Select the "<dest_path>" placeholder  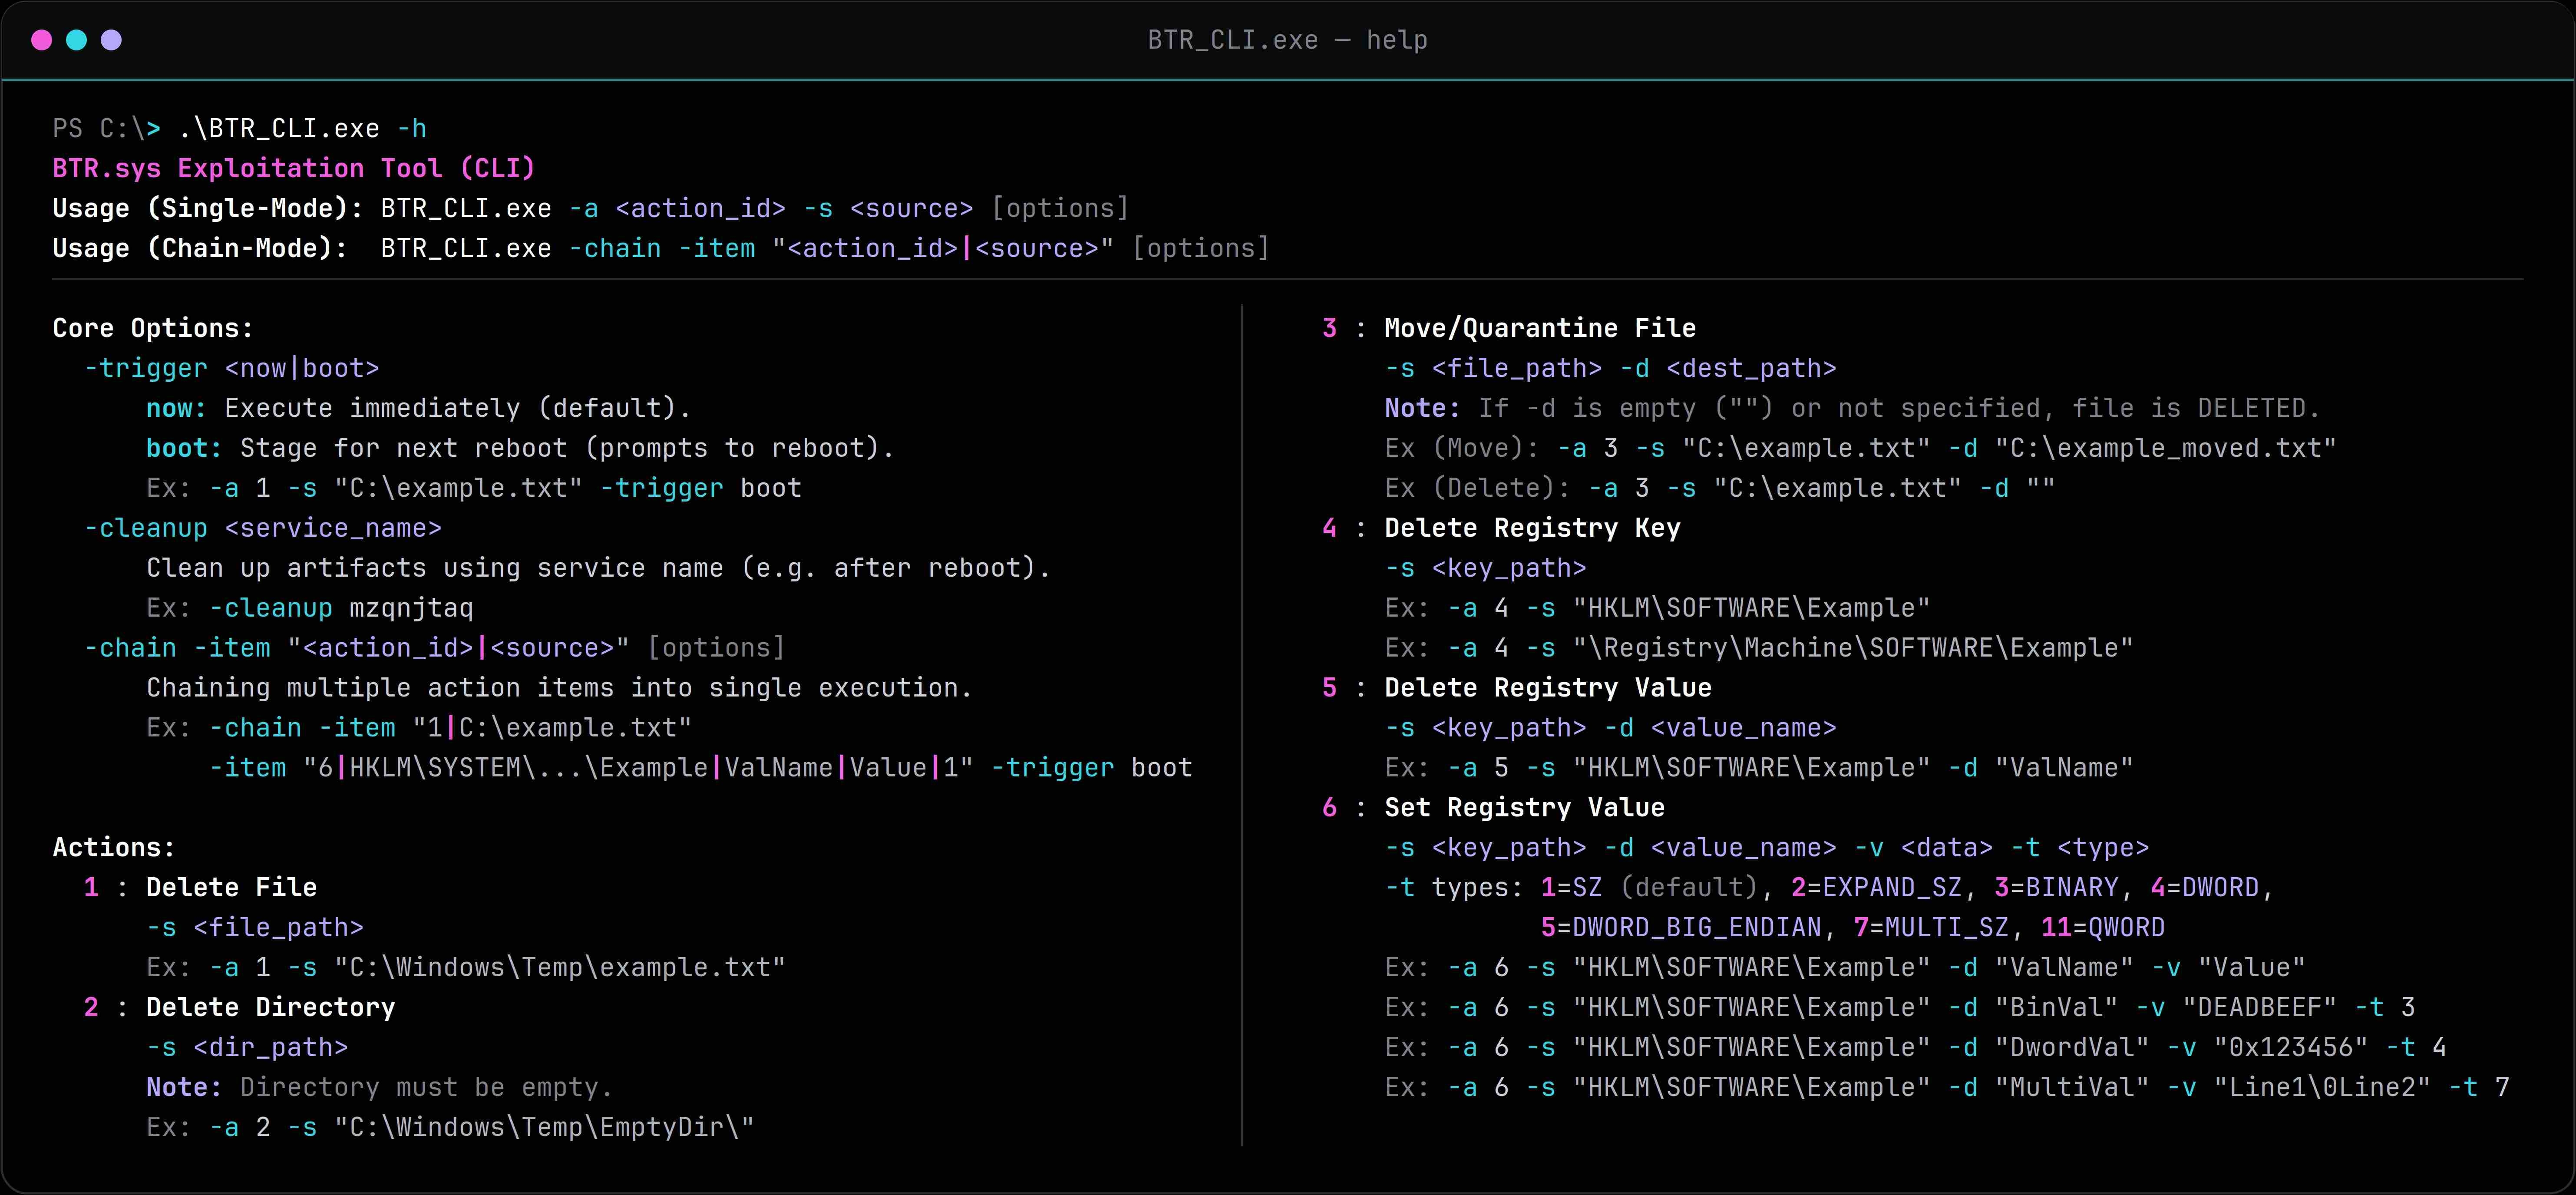tap(1751, 368)
